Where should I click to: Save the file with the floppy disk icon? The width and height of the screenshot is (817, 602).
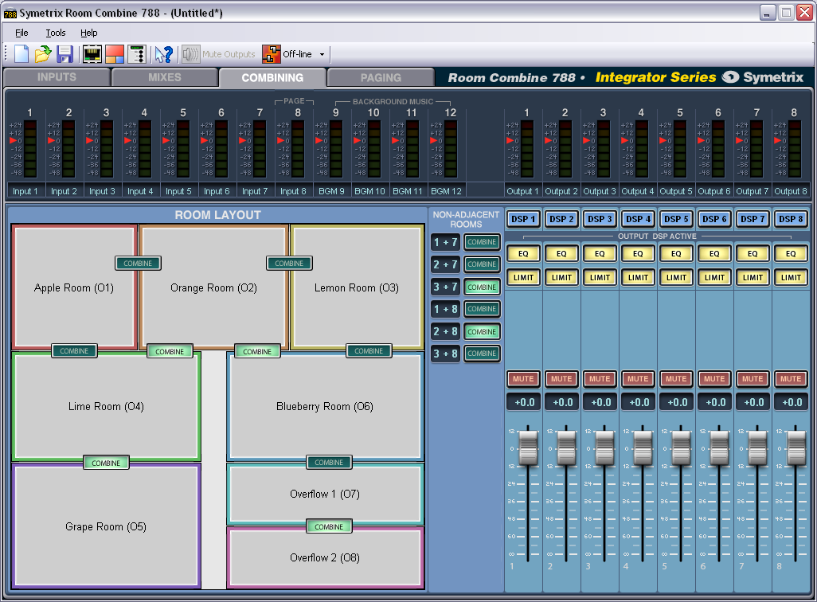(x=64, y=53)
